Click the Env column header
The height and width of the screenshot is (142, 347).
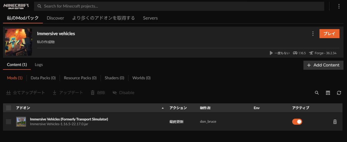pos(256,108)
